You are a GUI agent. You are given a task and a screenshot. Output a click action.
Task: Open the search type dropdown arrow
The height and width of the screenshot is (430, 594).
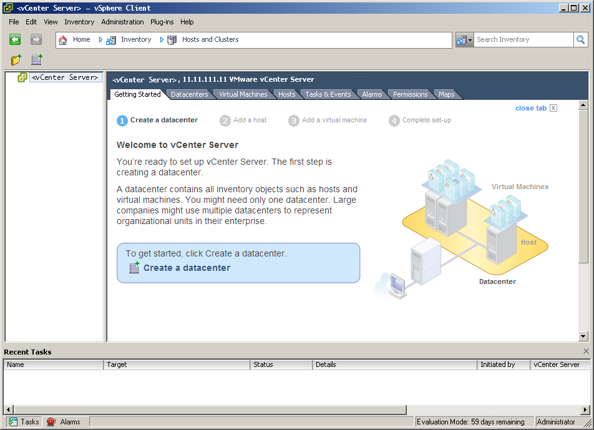[x=469, y=39]
